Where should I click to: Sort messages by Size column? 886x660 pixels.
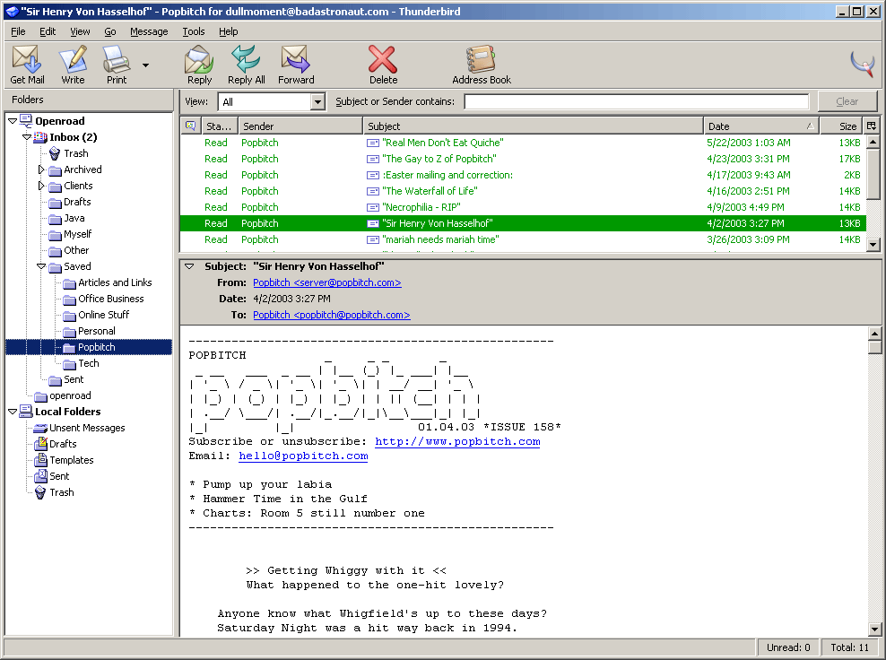[x=842, y=126]
